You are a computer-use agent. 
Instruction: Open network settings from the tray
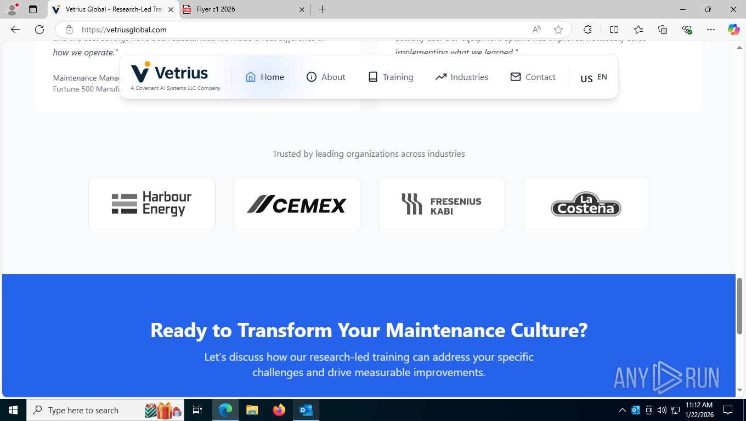tap(675, 410)
